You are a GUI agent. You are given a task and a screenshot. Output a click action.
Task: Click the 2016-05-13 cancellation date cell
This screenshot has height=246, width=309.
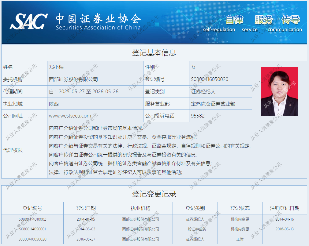pos(285,229)
